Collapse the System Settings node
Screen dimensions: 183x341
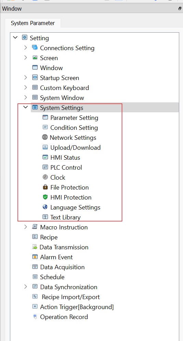click(26, 107)
